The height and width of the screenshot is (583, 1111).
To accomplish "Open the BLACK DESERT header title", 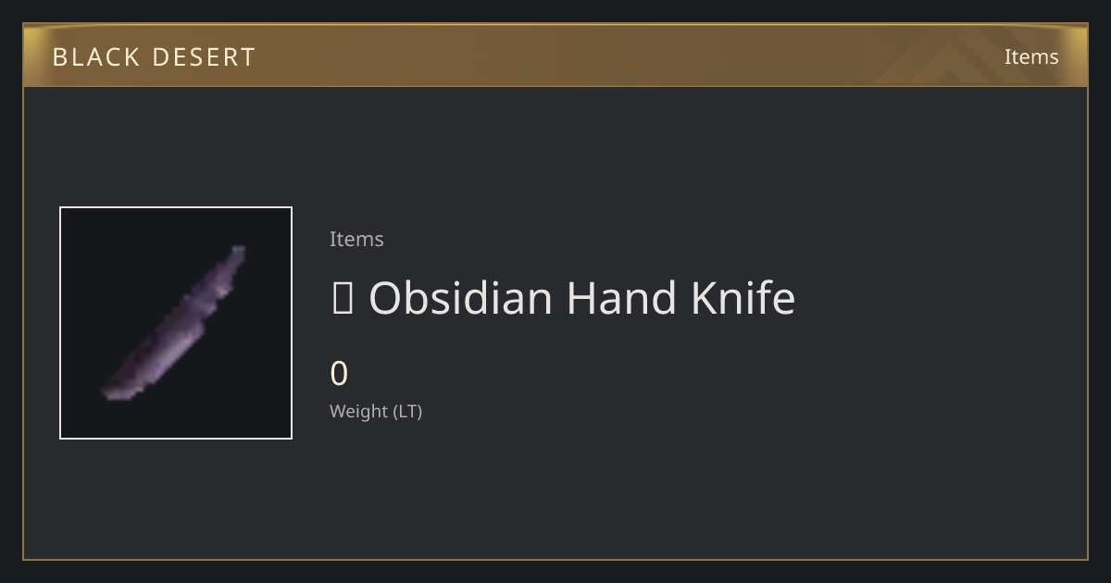I will pyautogui.click(x=154, y=57).
